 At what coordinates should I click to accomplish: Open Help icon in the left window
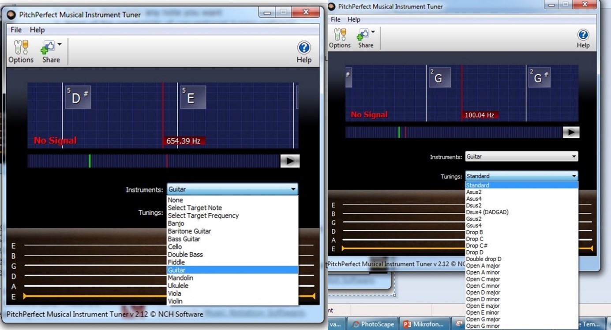pos(304,51)
